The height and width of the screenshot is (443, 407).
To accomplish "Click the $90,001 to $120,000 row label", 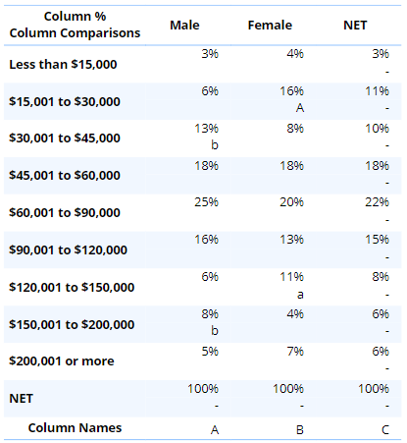I will 68,249.
